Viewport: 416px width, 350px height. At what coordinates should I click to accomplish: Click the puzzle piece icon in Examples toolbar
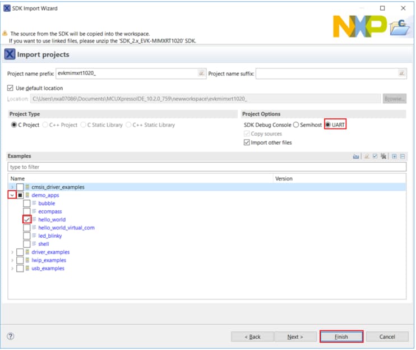[x=383, y=156]
